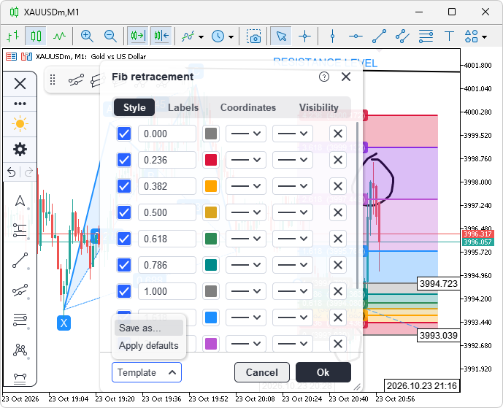The image size is (503, 408).
Task: Change the red 0.236 color swatch
Action: tap(211, 160)
